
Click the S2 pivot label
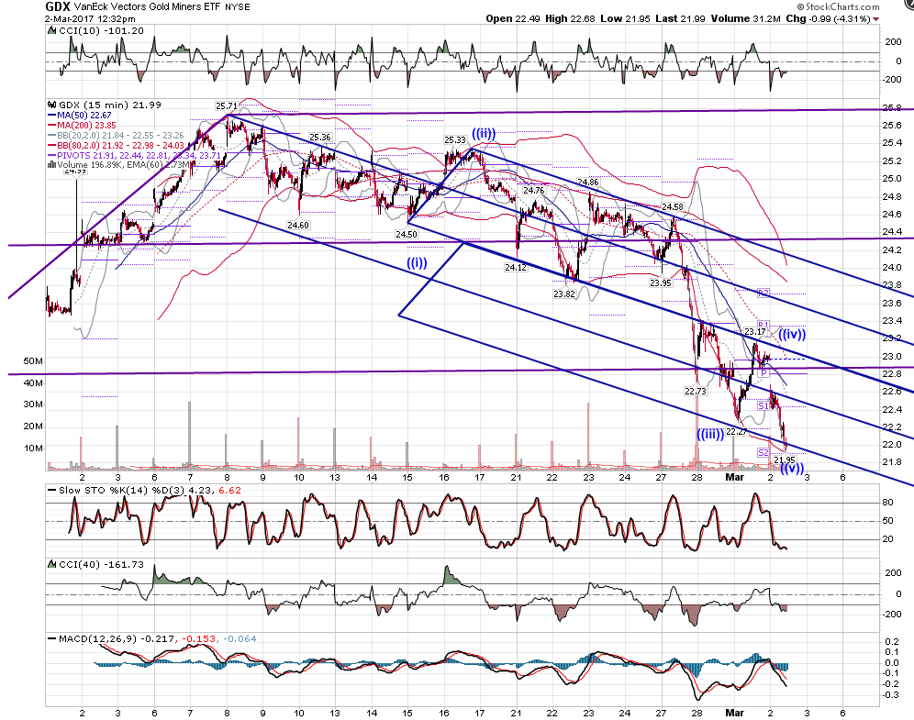click(764, 452)
